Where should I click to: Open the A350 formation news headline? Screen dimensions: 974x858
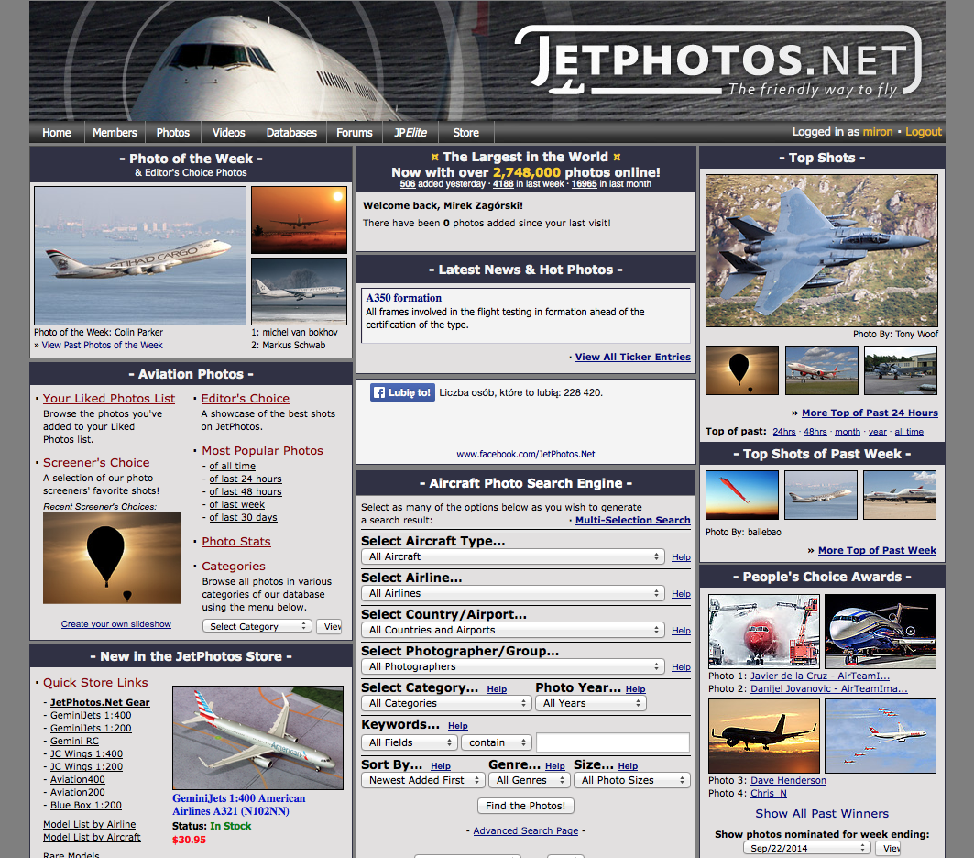404,298
